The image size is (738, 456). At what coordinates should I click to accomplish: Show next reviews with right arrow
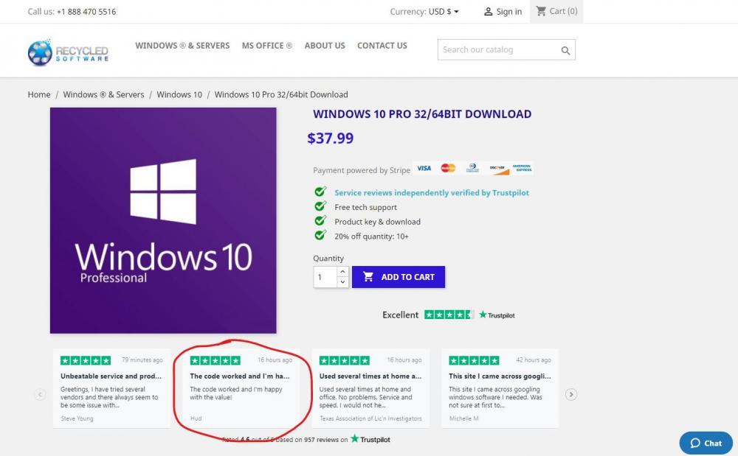tap(571, 394)
